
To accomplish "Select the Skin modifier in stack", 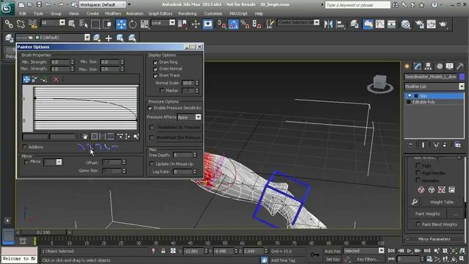I will point(434,96).
